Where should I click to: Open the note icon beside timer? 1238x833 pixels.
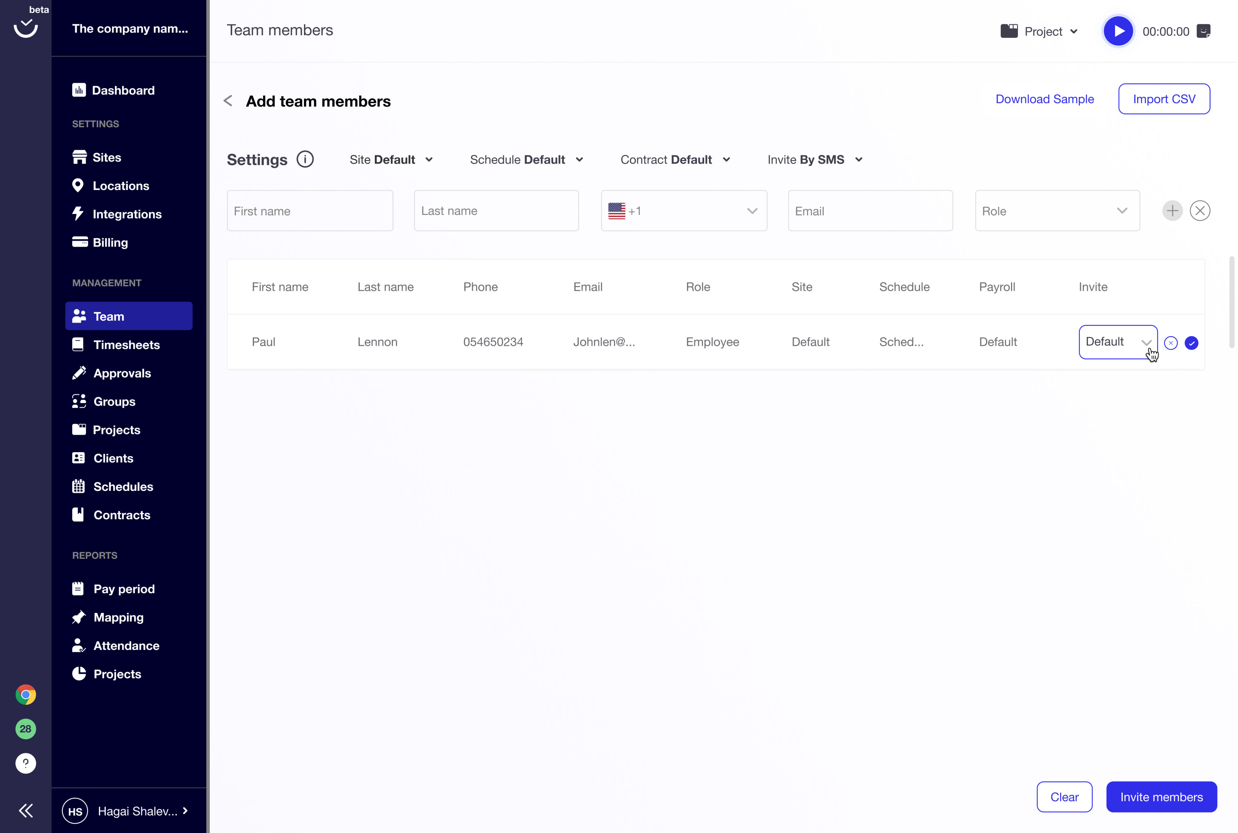click(x=1204, y=31)
